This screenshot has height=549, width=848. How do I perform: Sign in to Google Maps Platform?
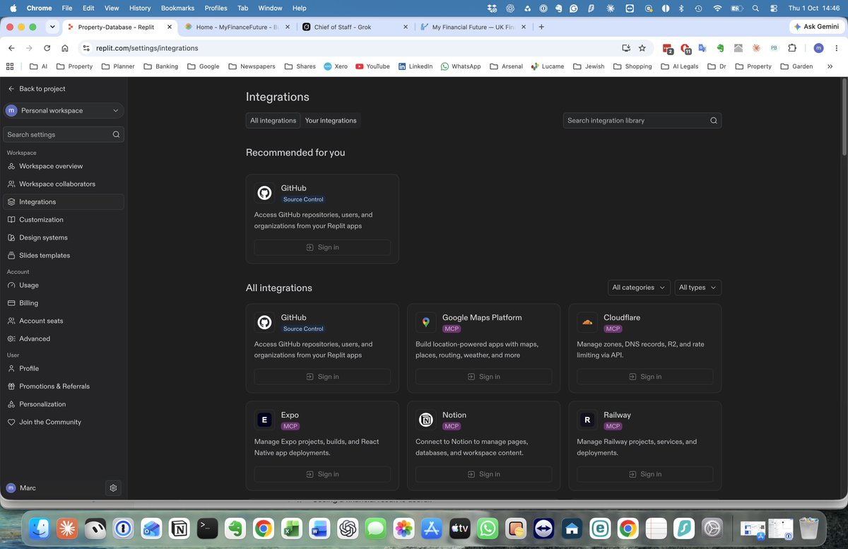point(483,377)
